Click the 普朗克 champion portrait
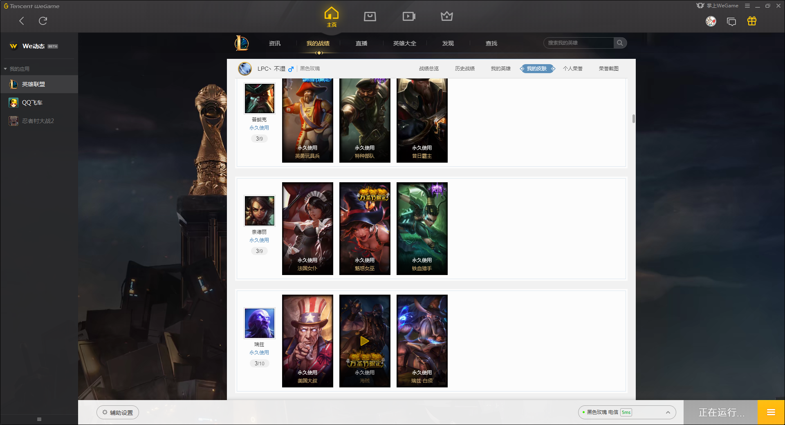 [260, 98]
